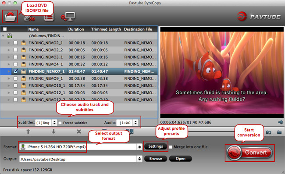Image resolution: width=285 pixels, height=174 pixels.
Task: Click folder icon of FINDING_NEMO3_1 row
Action: click(x=23, y=57)
